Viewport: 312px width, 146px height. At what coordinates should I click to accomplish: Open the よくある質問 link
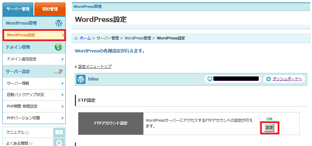click(17, 143)
